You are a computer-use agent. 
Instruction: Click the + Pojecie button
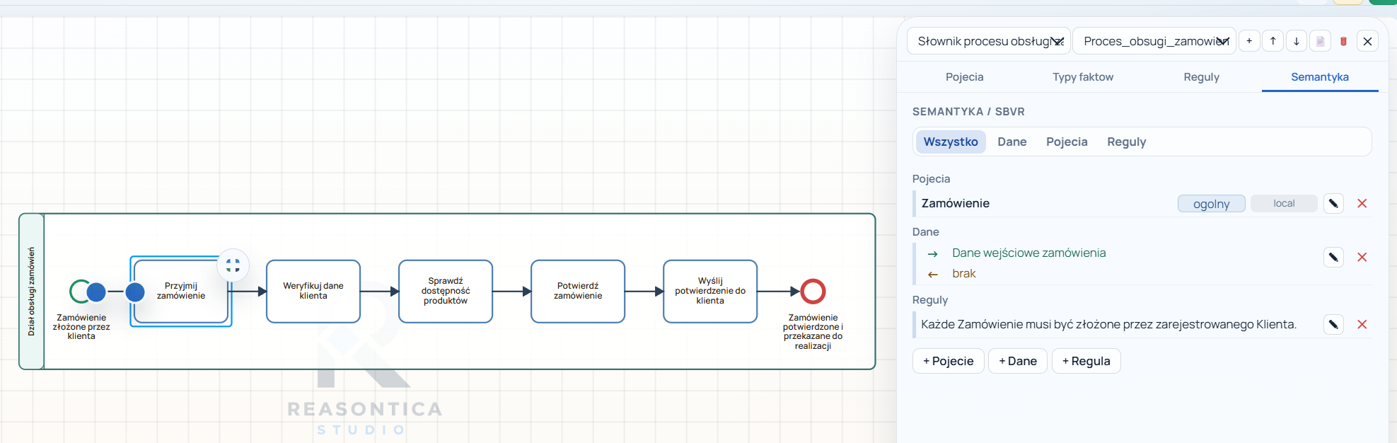(949, 361)
